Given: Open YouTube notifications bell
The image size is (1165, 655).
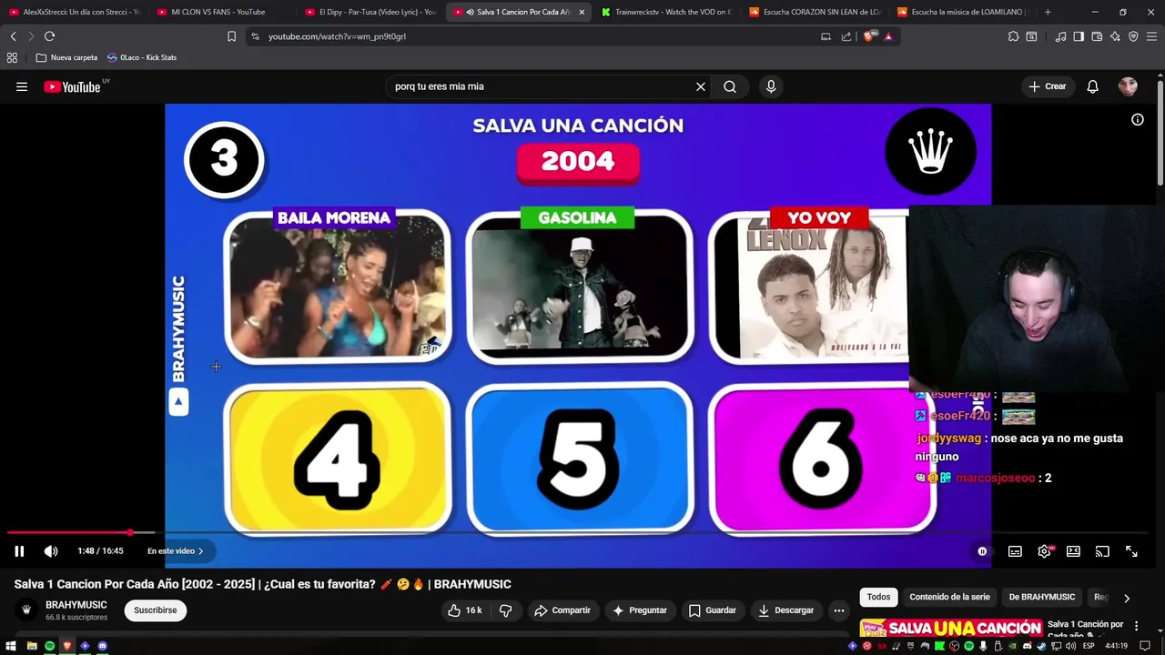Looking at the screenshot, I should tap(1092, 86).
